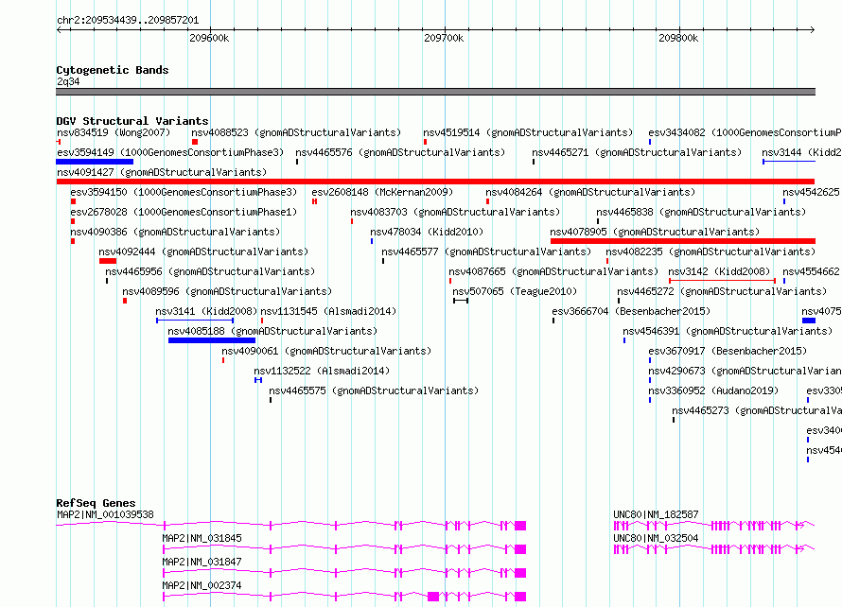Click the nsv4465272 variant label
The height and width of the screenshot is (607, 842).
(x=722, y=291)
